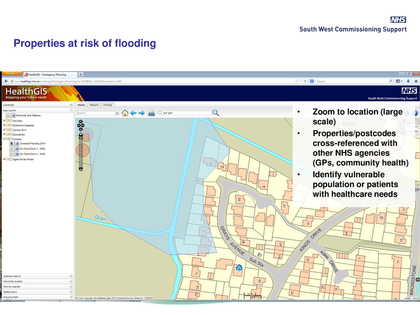The width and height of the screenshot is (420, 315).
Task: Switch to the Measure tab
Action: 94,105
